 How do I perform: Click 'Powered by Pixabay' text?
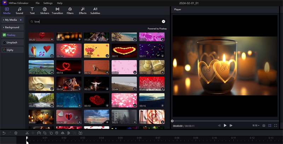[x=157, y=29]
